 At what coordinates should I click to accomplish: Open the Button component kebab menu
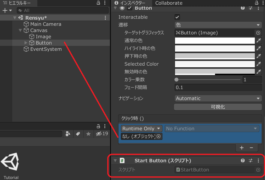point(258,8)
